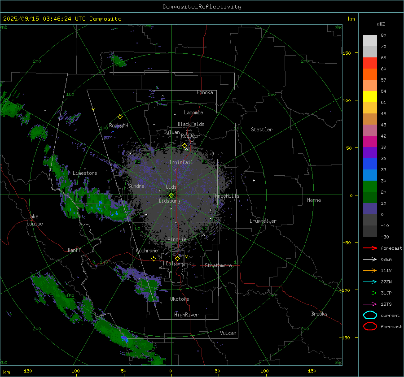Click the yellow diamond marker above Calgary

[177, 258]
